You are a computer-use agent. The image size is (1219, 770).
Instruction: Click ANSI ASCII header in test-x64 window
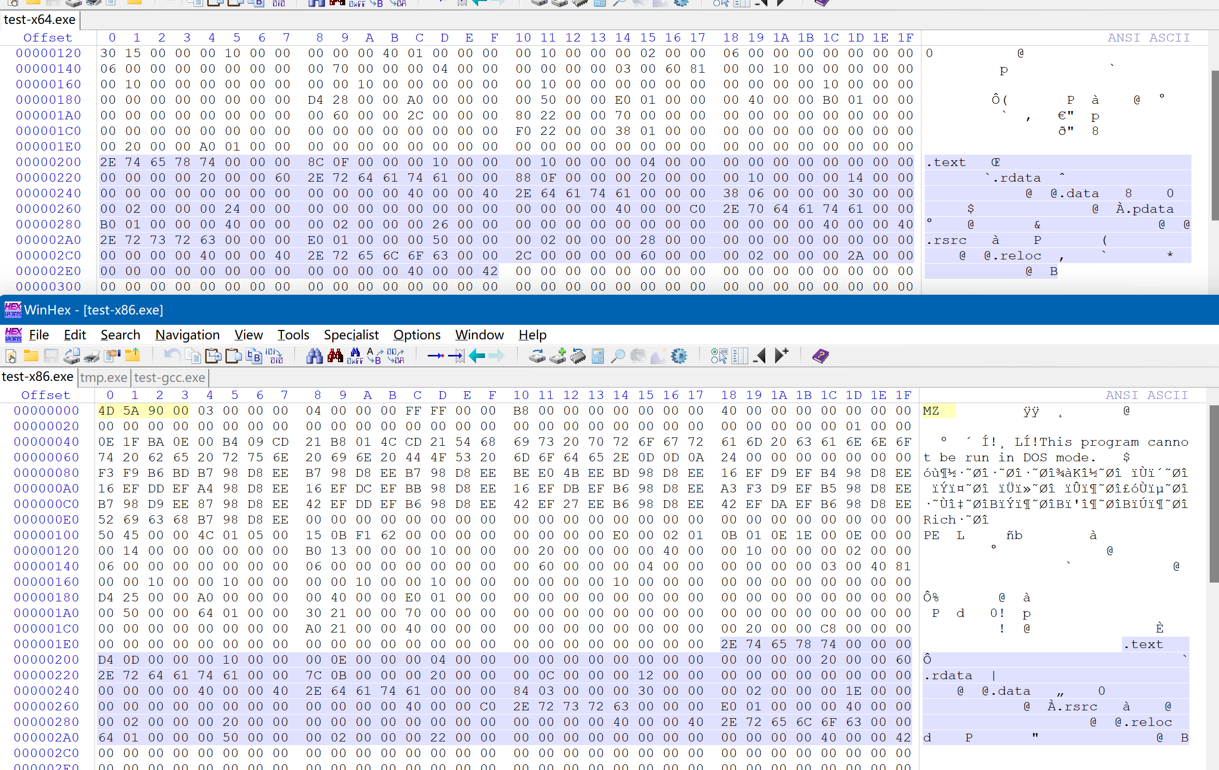coord(1148,38)
